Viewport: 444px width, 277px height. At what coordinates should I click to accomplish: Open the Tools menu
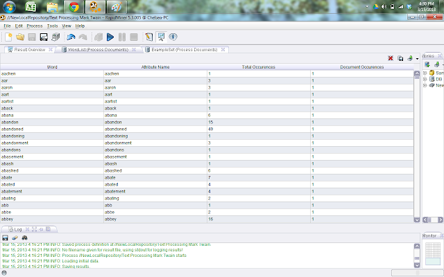[53, 26]
